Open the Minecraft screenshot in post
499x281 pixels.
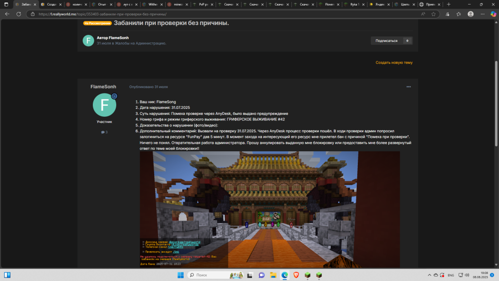pos(269,210)
